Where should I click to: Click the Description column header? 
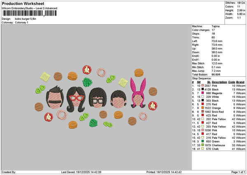(x=219, y=82)
